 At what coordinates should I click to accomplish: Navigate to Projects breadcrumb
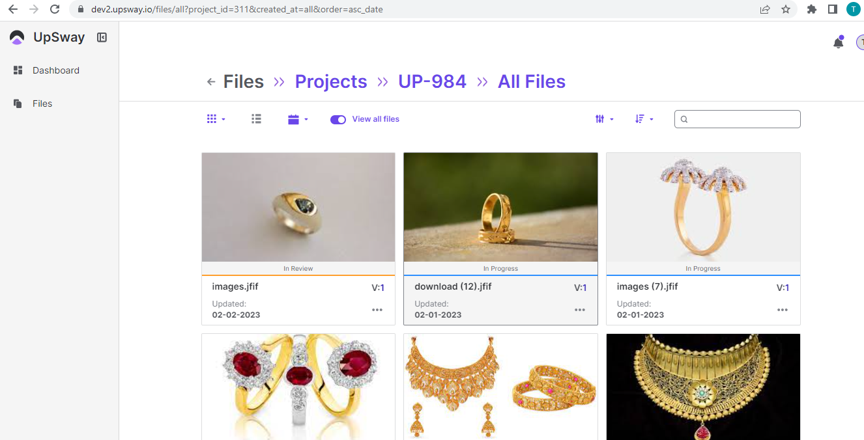pyautogui.click(x=331, y=82)
